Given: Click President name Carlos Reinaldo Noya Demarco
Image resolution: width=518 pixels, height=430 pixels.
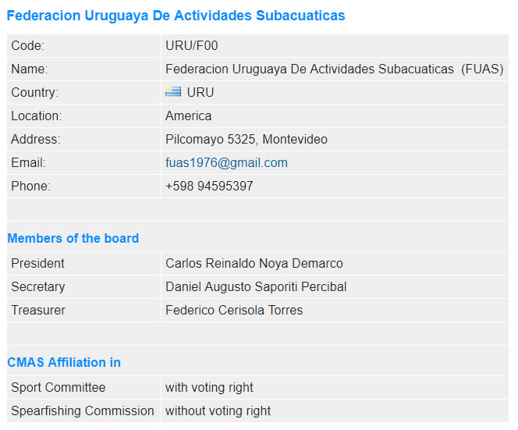Looking at the screenshot, I should coord(254,264).
